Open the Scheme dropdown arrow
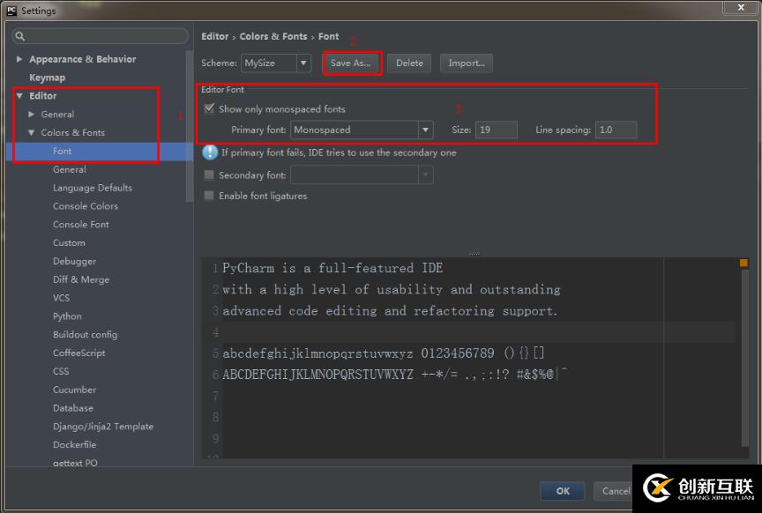Screen dimensions: 762x513 [x=303, y=63]
